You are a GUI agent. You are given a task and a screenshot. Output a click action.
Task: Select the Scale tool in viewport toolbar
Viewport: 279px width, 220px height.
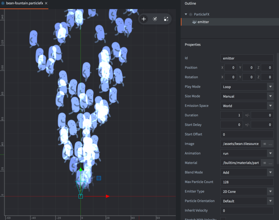[x=166, y=19]
